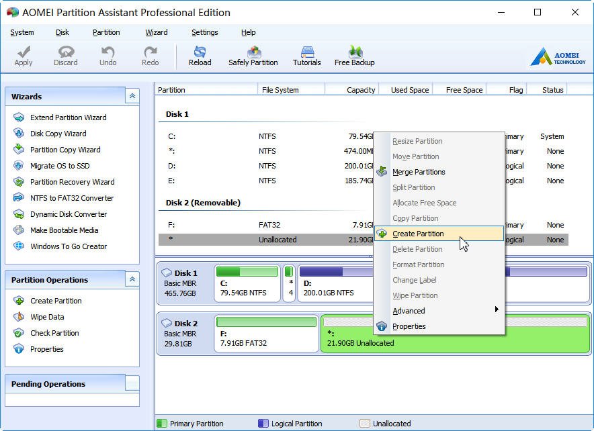This screenshot has width=594, height=431.
Task: Click the Partition column header
Action: point(206,90)
